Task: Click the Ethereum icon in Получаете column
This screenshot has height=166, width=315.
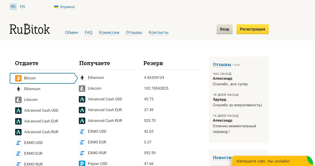Action: pyautogui.click(x=82, y=78)
